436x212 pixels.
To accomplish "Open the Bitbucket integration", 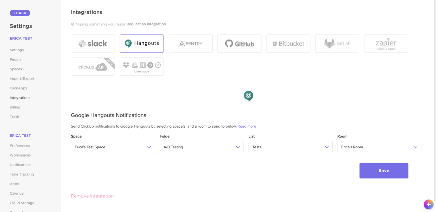I will click(288, 43).
